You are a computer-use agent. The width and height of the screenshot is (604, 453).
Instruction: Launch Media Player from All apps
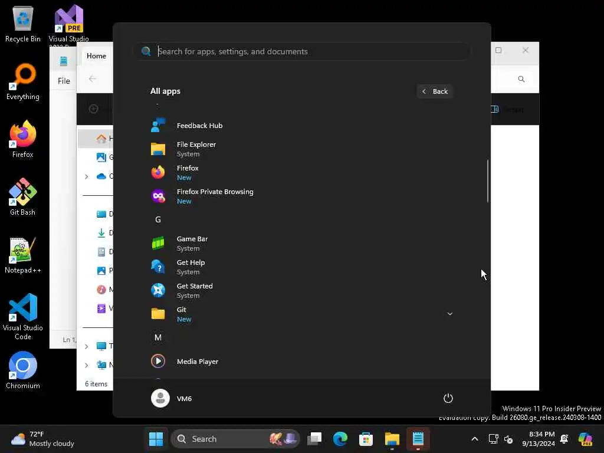301,362
